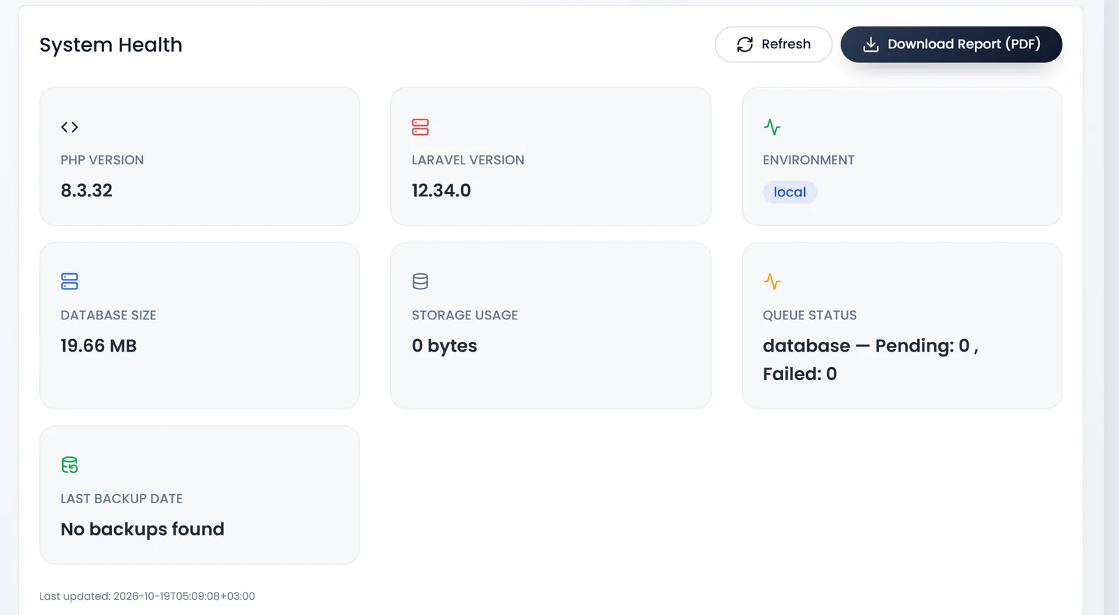
Task: Click the red server icon above Laravel Version
Action: [420, 127]
